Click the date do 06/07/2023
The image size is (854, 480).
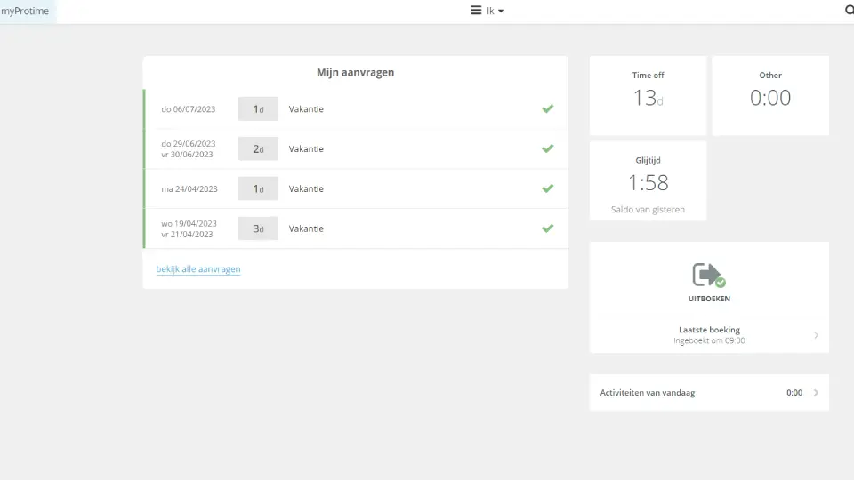click(189, 109)
